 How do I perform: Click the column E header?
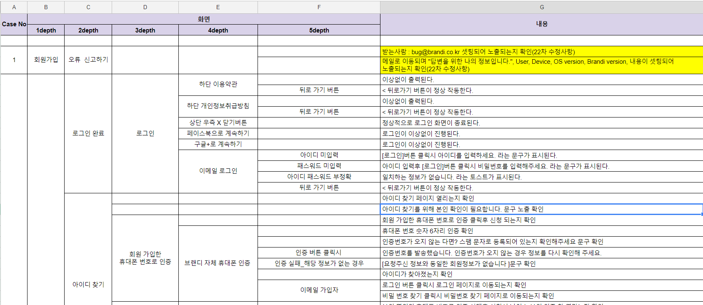[218, 7]
